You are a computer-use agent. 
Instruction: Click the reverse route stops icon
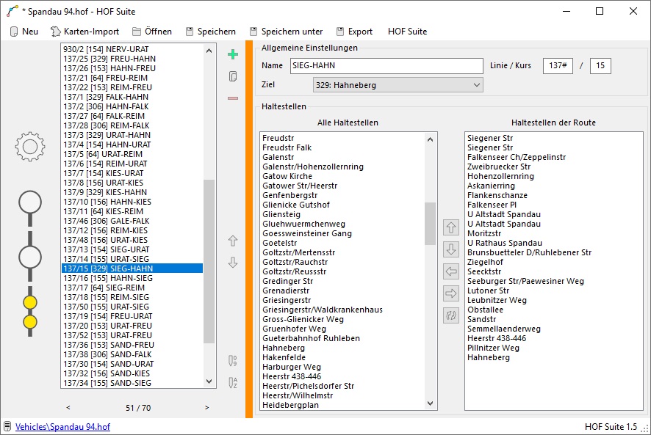pyautogui.click(x=452, y=316)
